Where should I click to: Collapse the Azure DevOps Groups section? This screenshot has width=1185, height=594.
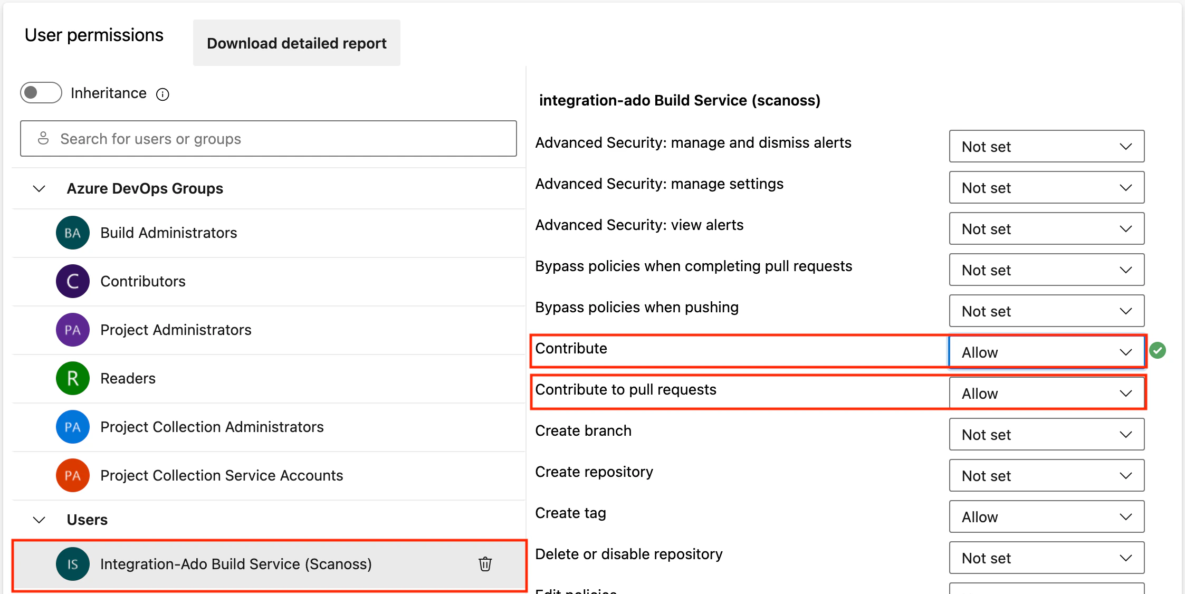pos(38,188)
